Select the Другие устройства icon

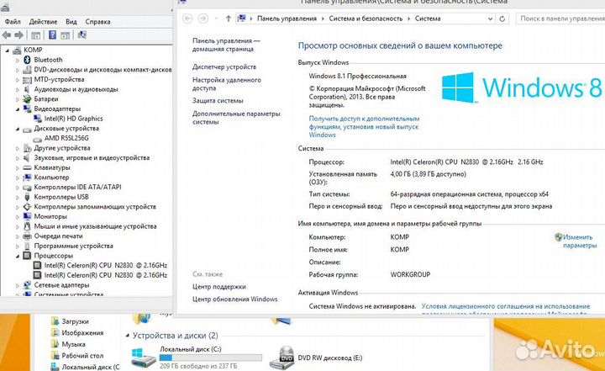click(x=27, y=148)
